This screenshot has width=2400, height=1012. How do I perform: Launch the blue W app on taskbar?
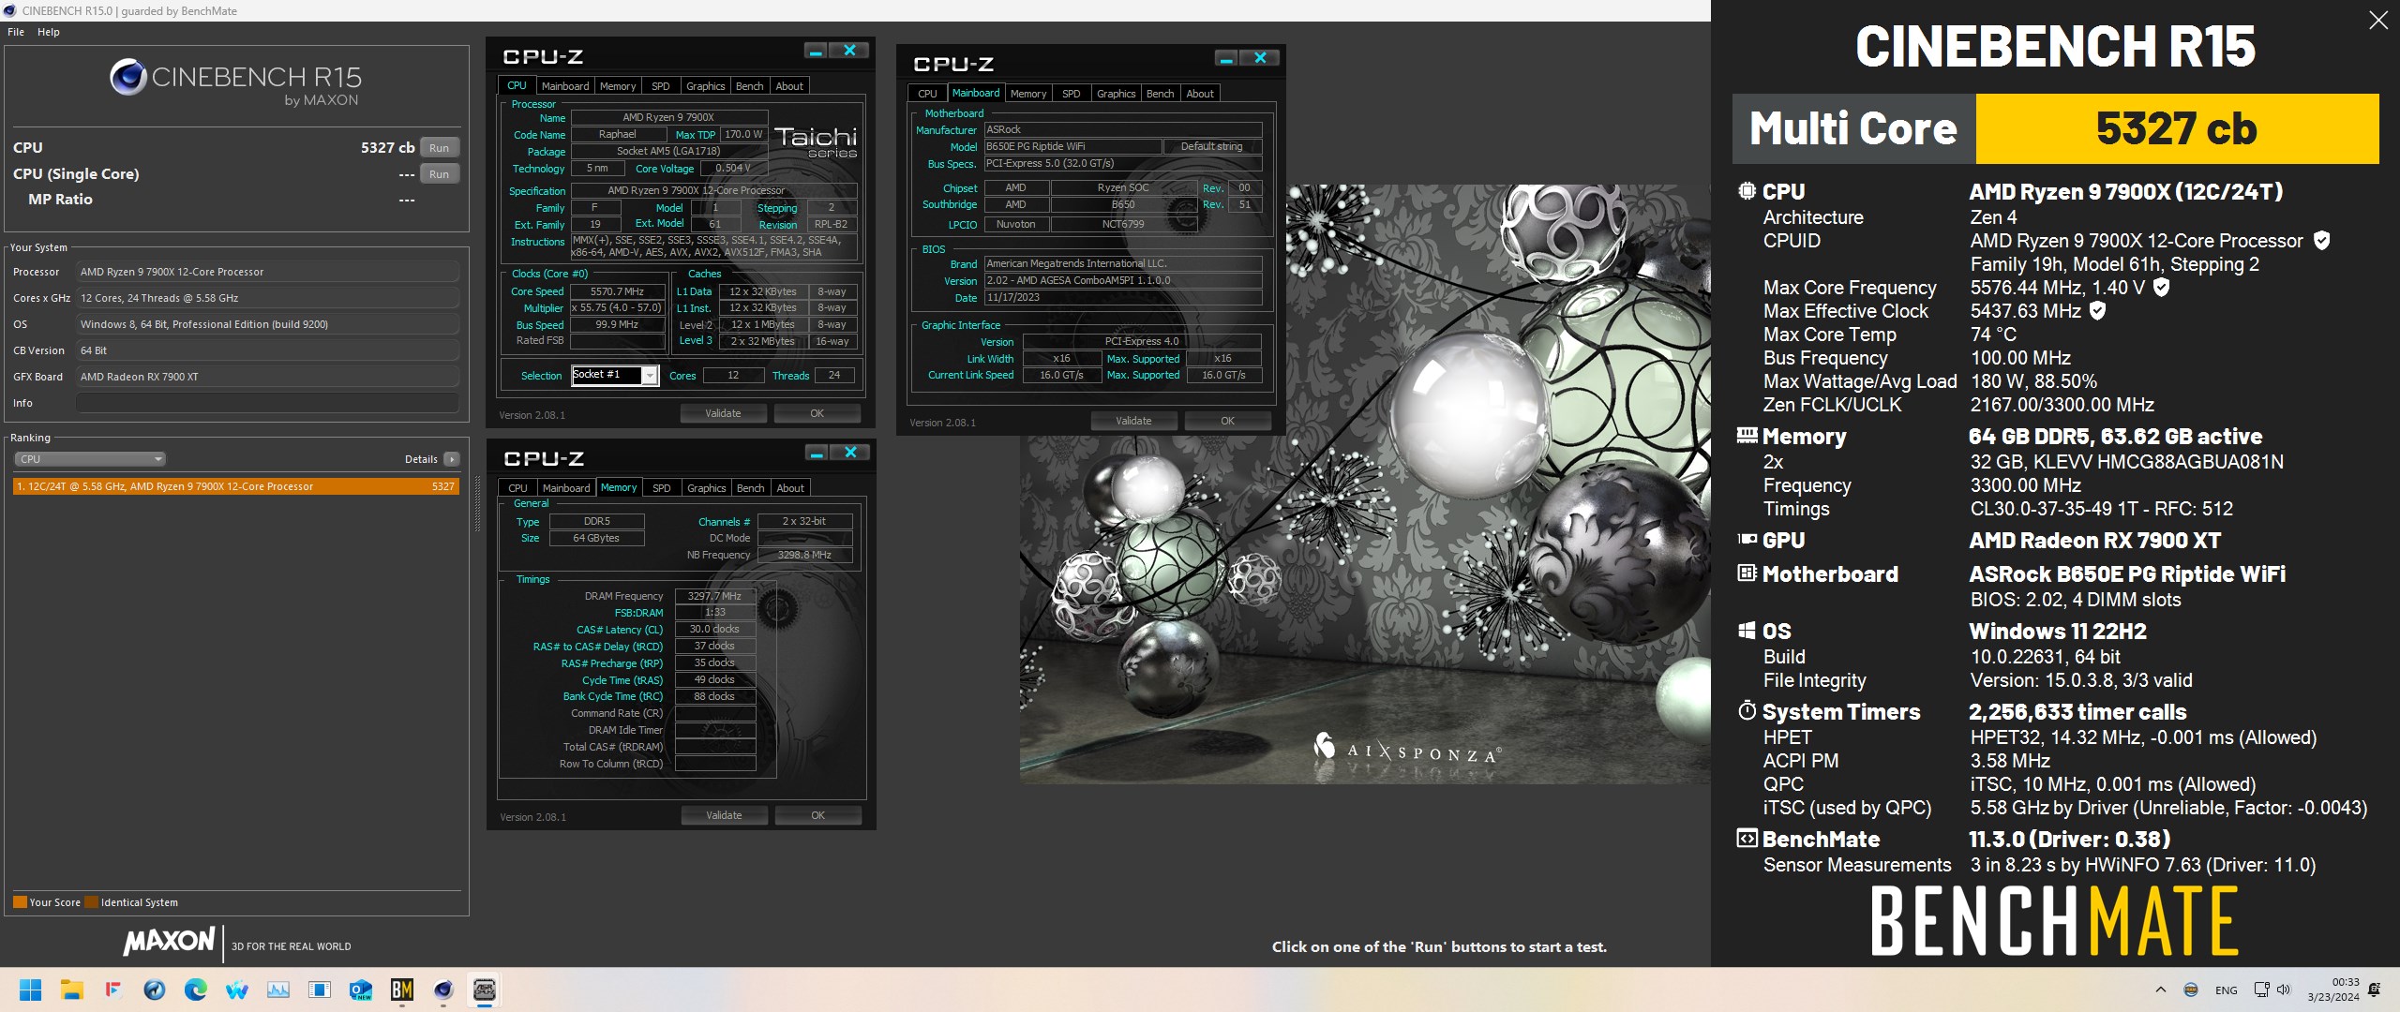pyautogui.click(x=237, y=990)
